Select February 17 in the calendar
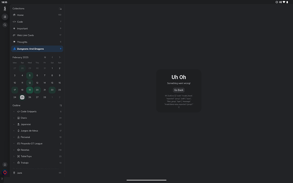293x183 pixels. coord(15,90)
